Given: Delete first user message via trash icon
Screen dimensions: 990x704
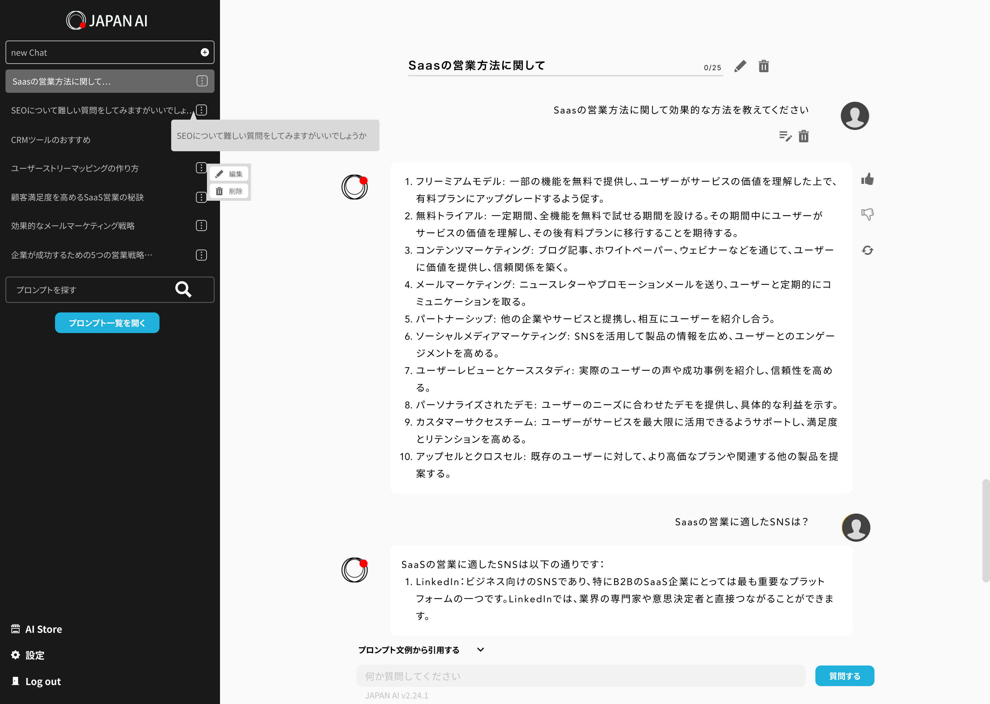Looking at the screenshot, I should pos(804,136).
